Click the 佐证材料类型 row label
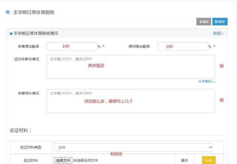This screenshot has width=237, height=164. (x=31, y=147)
